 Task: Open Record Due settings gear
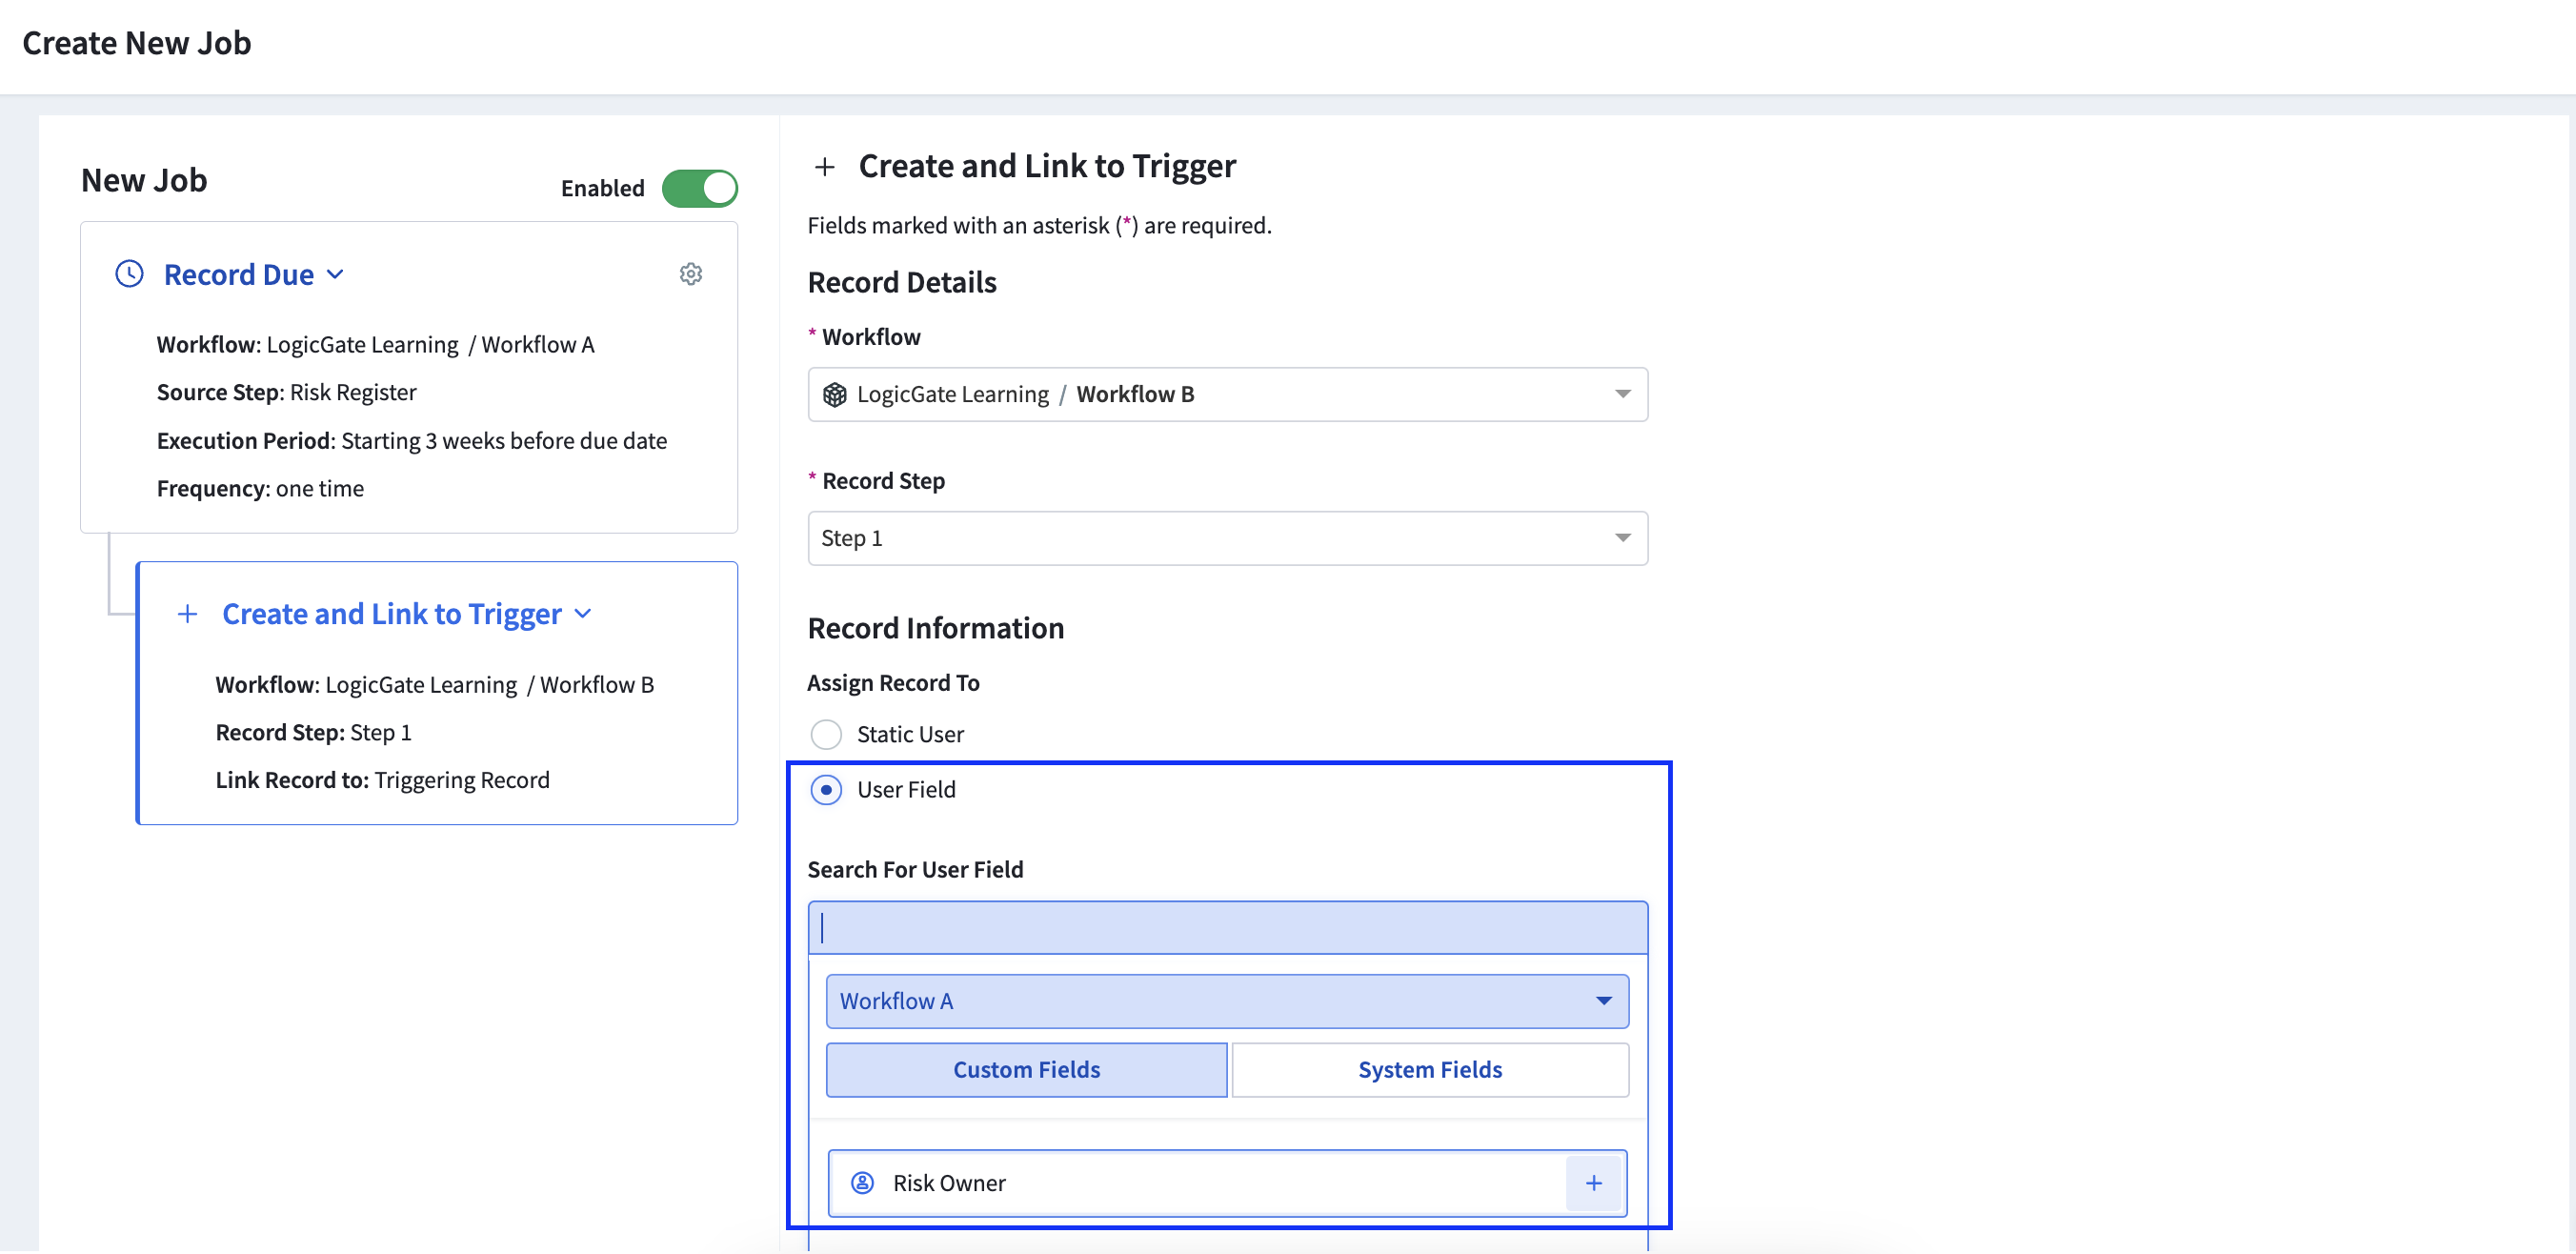tap(690, 274)
